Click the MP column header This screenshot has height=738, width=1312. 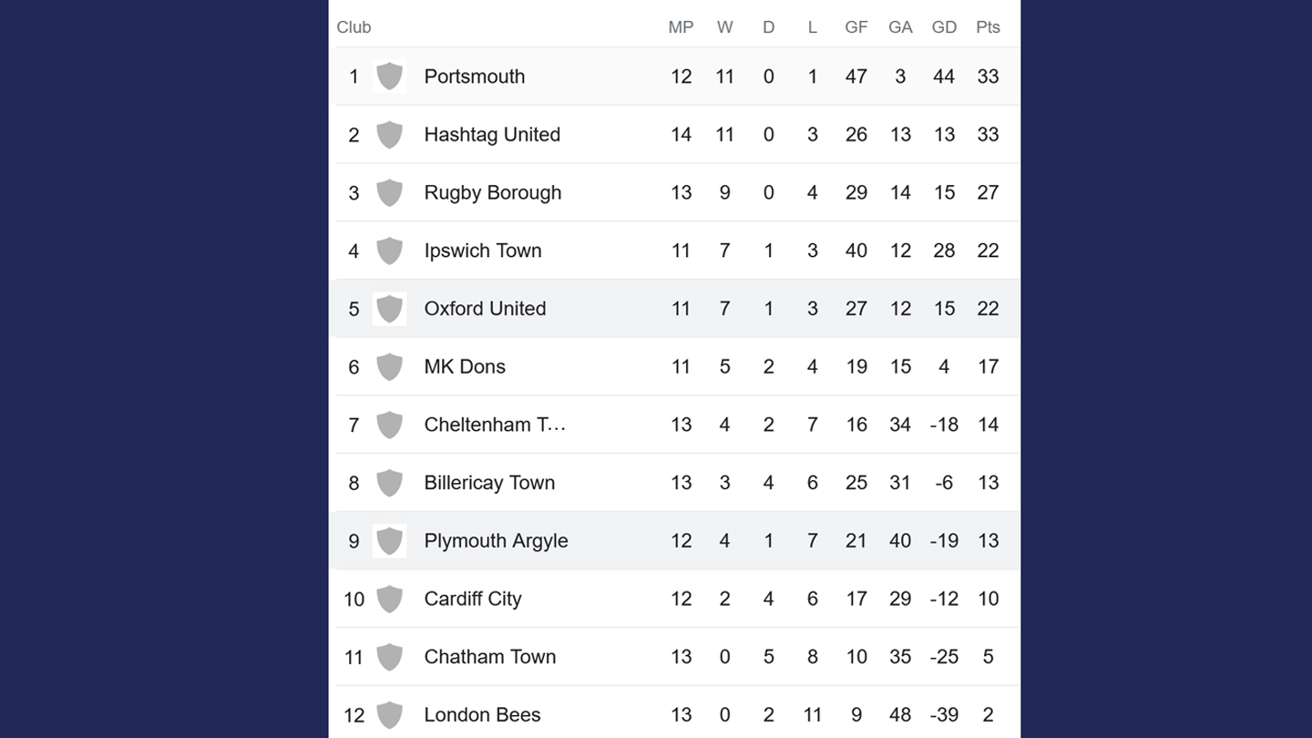[681, 27]
